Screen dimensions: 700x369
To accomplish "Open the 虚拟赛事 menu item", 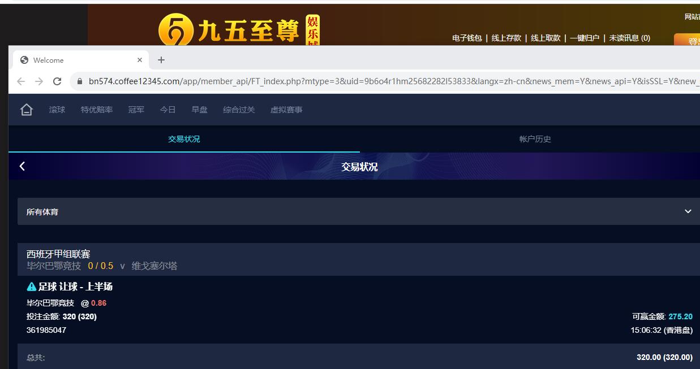I will pyautogui.click(x=286, y=110).
